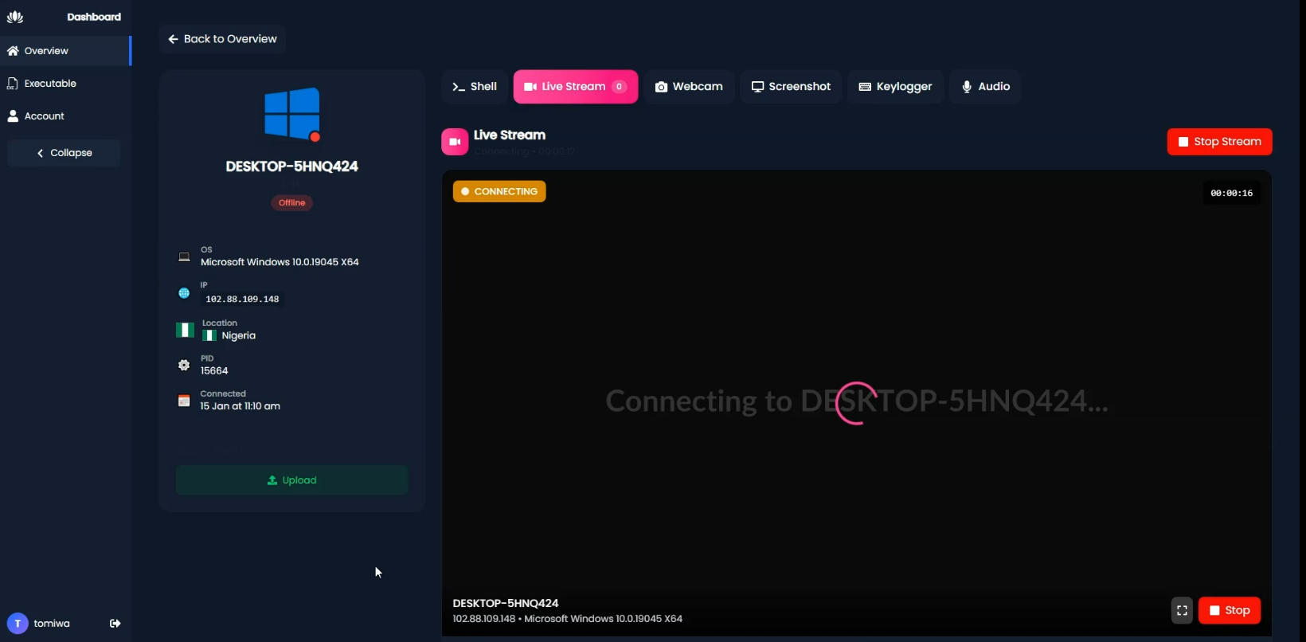Collapse the sidebar
This screenshot has width=1306, height=642.
coord(64,153)
